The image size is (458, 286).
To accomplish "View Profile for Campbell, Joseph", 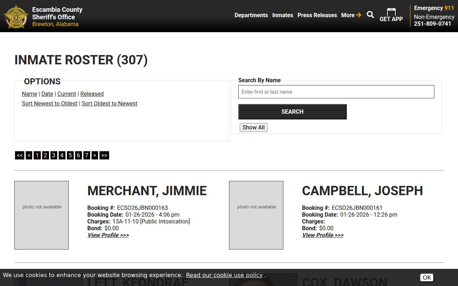I will point(323,235).
